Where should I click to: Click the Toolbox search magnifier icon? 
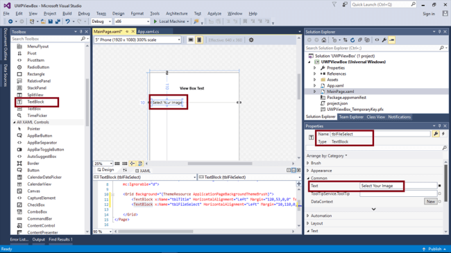tap(83, 39)
